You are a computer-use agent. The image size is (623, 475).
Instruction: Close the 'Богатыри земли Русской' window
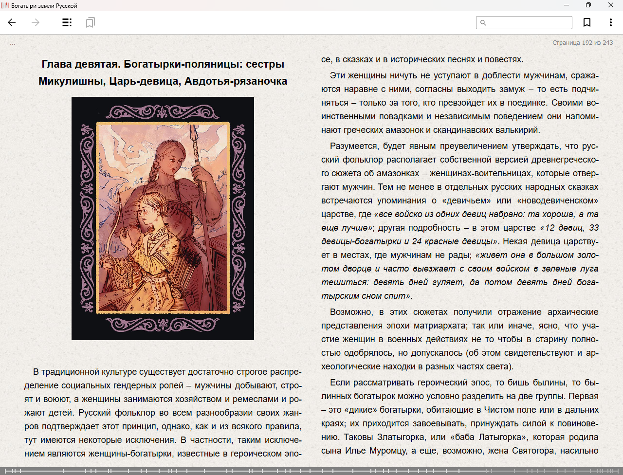[610, 5]
